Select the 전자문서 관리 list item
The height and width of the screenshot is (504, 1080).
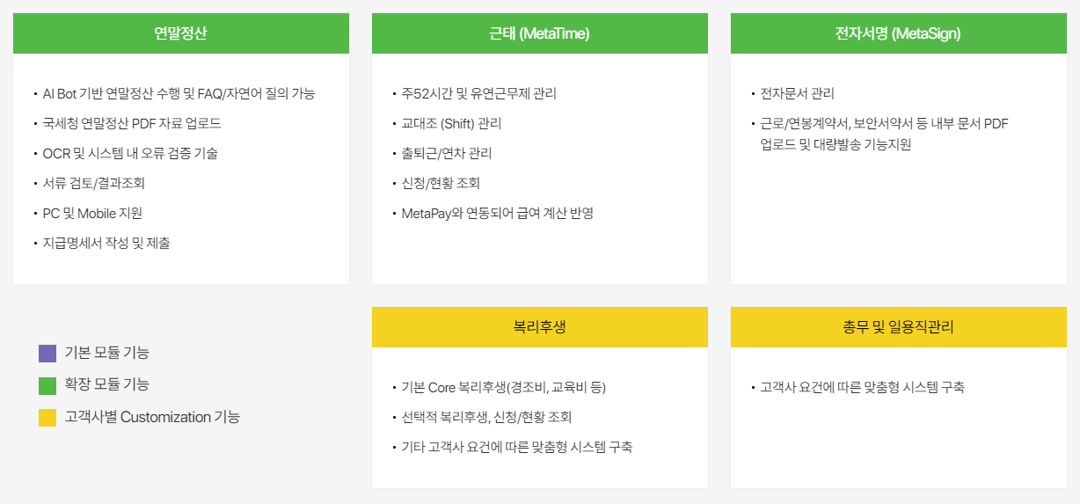797,93
